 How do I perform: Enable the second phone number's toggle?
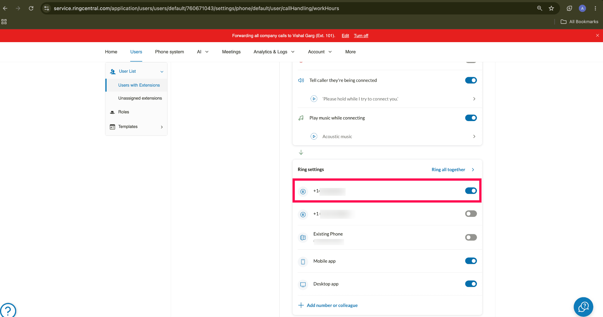[471, 214]
